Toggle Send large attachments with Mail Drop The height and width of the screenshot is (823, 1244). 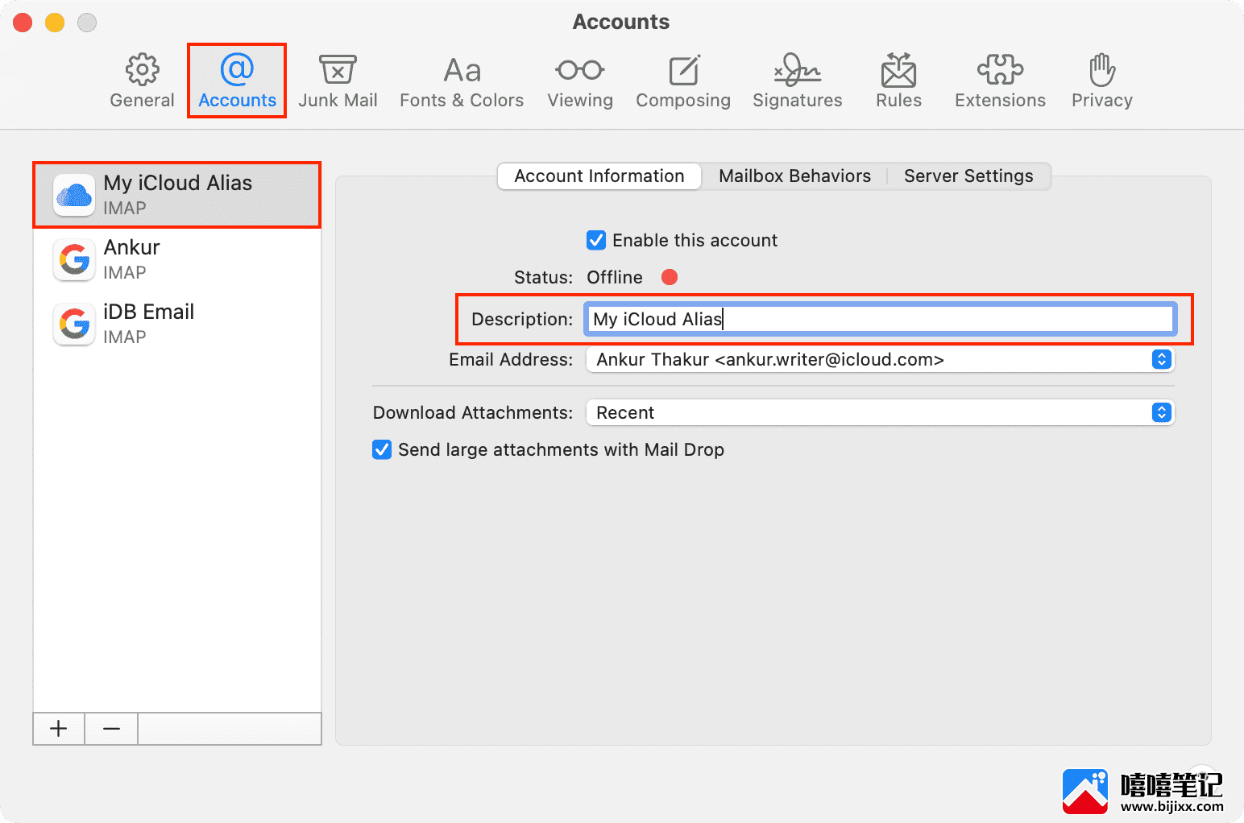[x=382, y=449]
